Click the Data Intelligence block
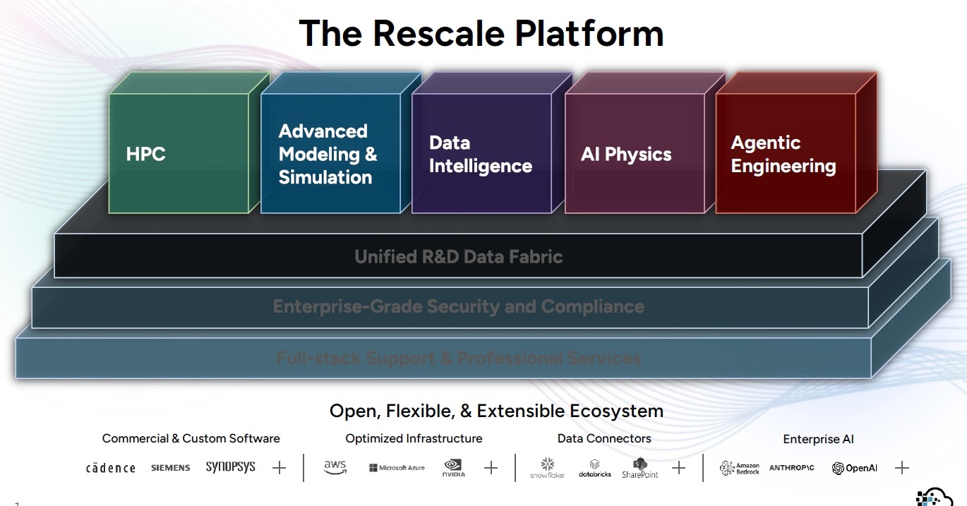967x506 pixels. pyautogui.click(x=481, y=153)
